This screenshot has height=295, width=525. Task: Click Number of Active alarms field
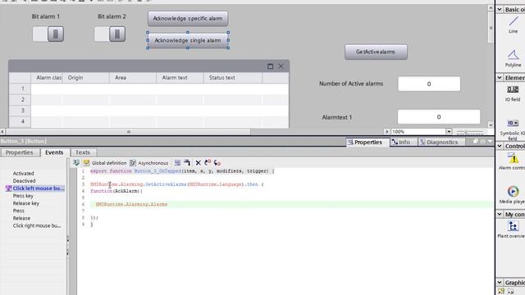click(429, 84)
